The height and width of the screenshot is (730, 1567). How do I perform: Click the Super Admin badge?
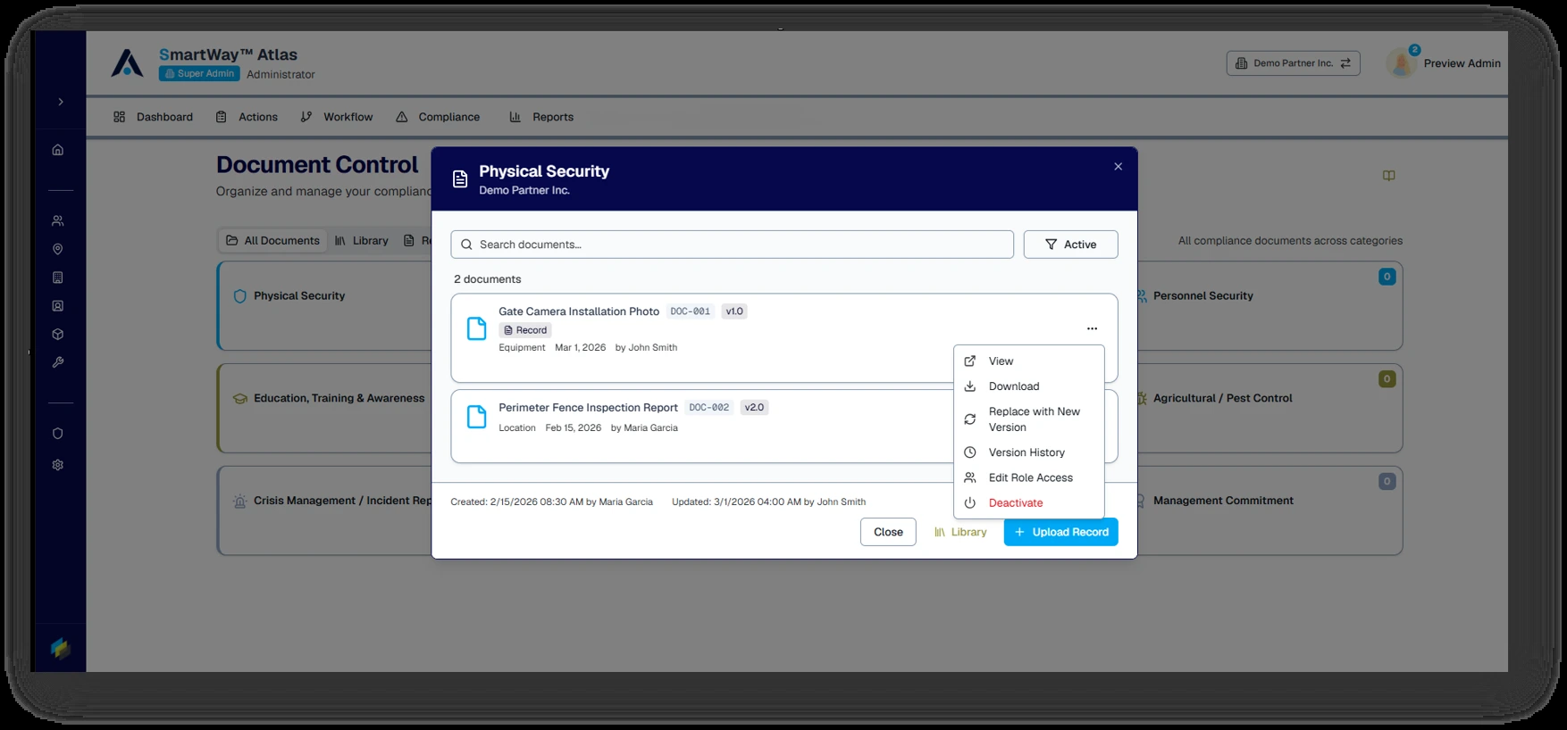(x=199, y=74)
